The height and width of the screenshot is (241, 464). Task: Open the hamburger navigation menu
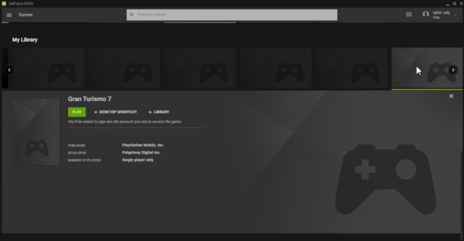tap(9, 15)
